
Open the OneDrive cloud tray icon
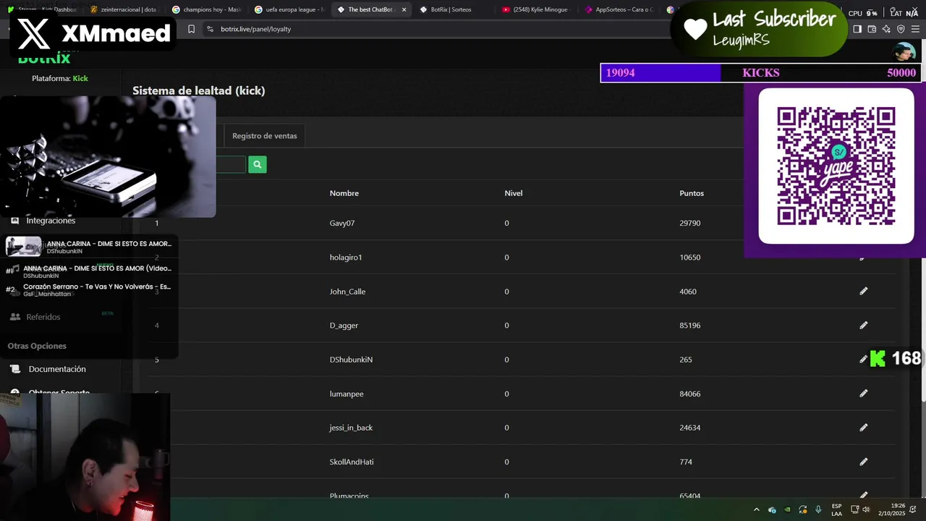click(772, 509)
